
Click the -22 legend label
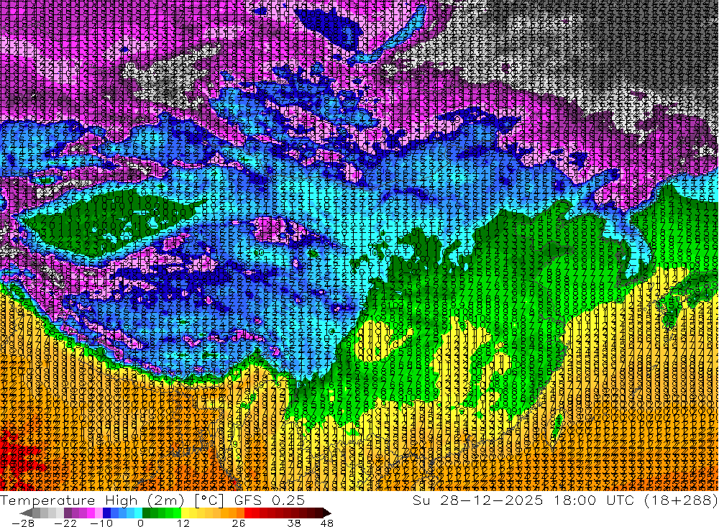[x=65, y=523]
